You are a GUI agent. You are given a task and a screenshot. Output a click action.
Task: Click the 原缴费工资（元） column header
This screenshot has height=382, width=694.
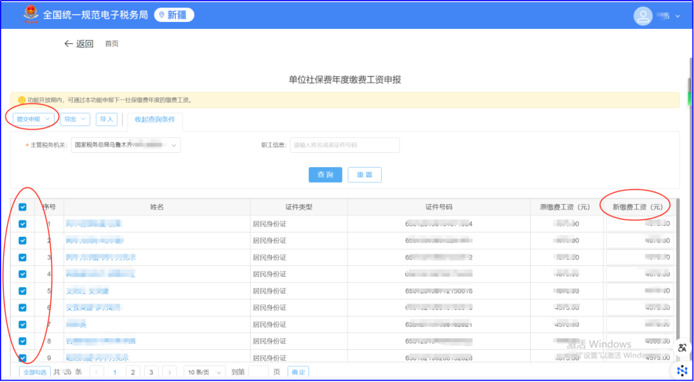[565, 207]
